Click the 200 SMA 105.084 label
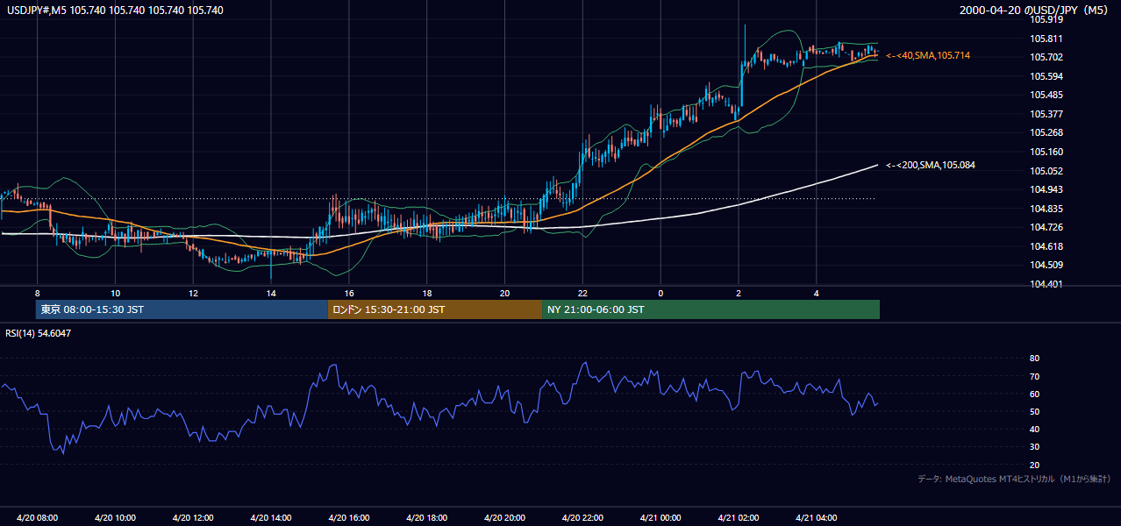The image size is (1121, 526). [931, 165]
